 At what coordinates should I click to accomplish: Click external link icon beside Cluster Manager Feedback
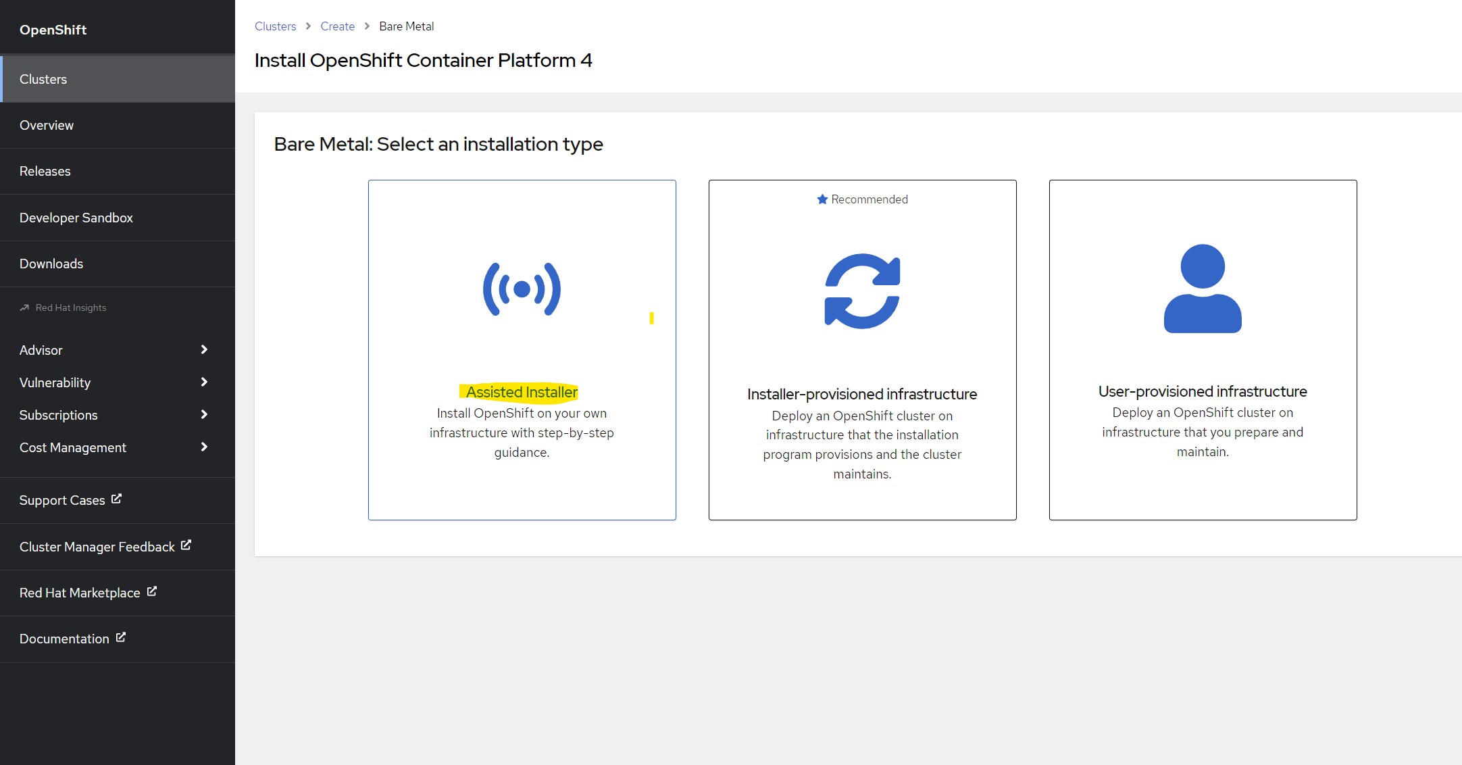pyautogui.click(x=186, y=545)
